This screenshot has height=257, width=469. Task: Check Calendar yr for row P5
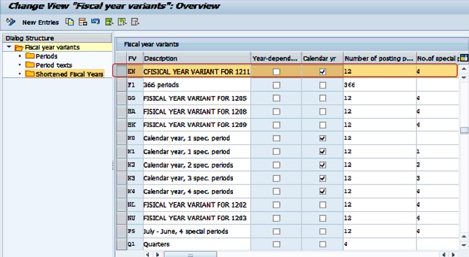[x=322, y=232]
